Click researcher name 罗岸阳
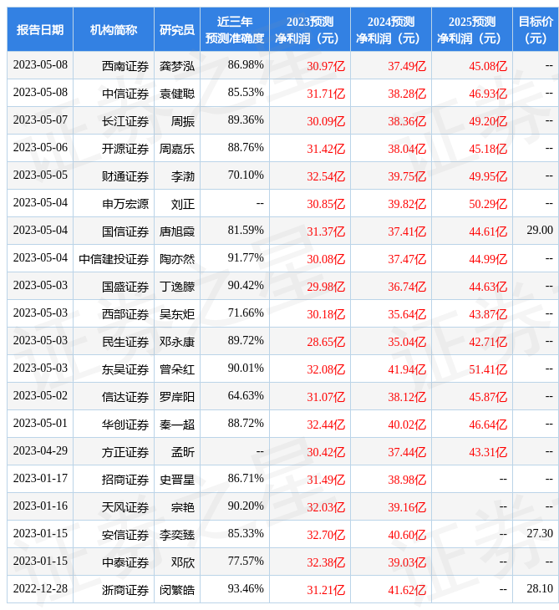This screenshot has width=559, height=610. [177, 397]
